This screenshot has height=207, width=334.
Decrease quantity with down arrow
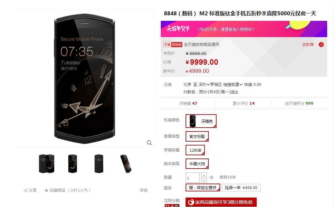coord(204,180)
